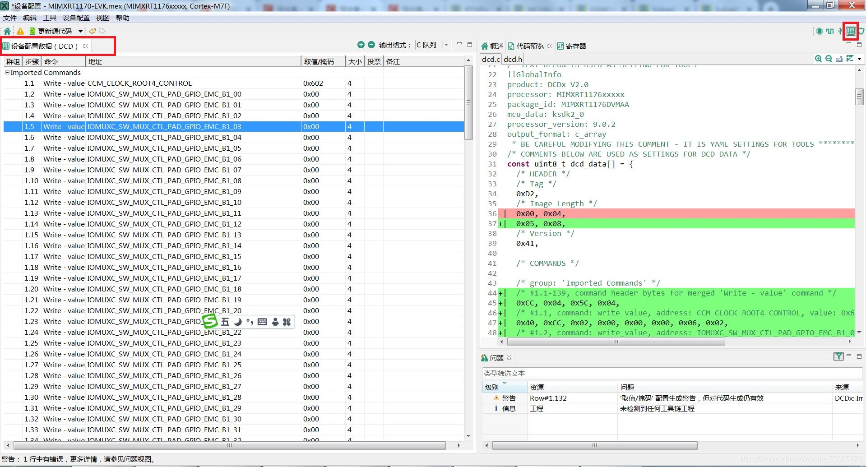This screenshot has width=866, height=467.
Task: Click green plus add command icon
Action: point(361,45)
